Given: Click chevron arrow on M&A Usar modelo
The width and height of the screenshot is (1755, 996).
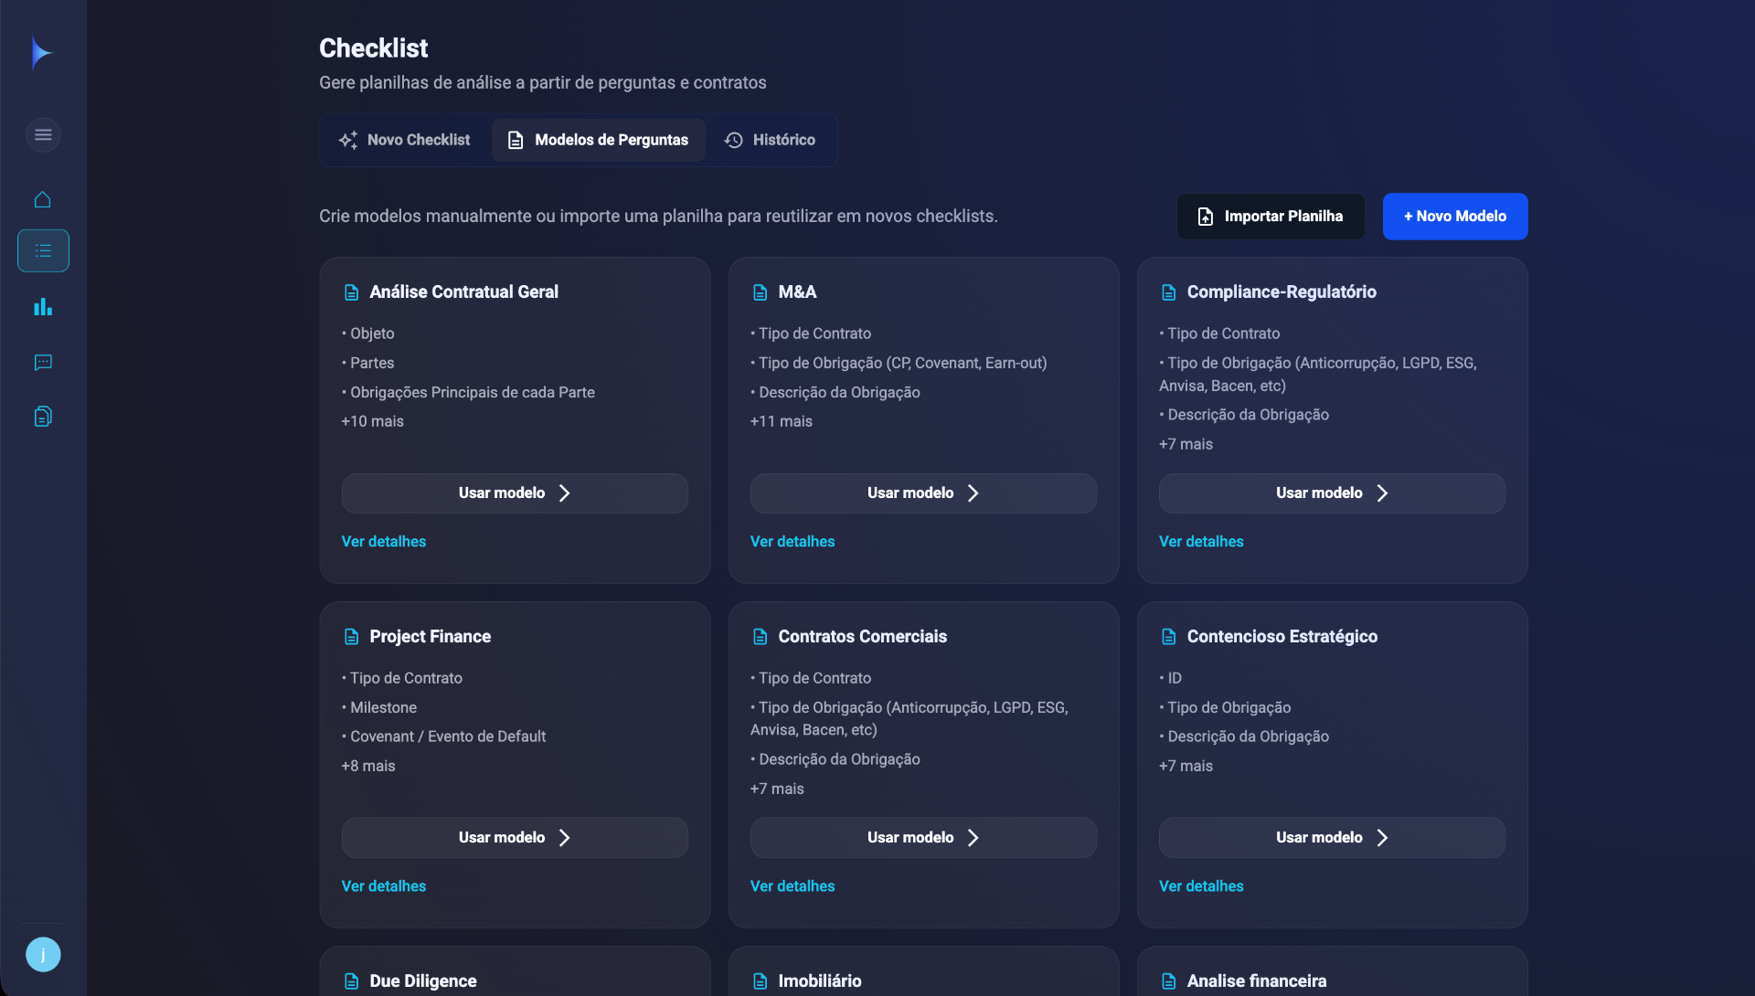Looking at the screenshot, I should pos(973,493).
